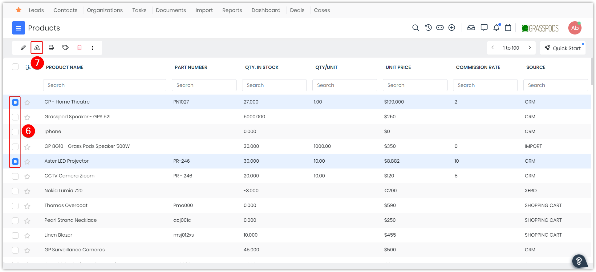Star the Nokia Lumia 720 row
Viewport: 596px width, 272px height.
27,191
